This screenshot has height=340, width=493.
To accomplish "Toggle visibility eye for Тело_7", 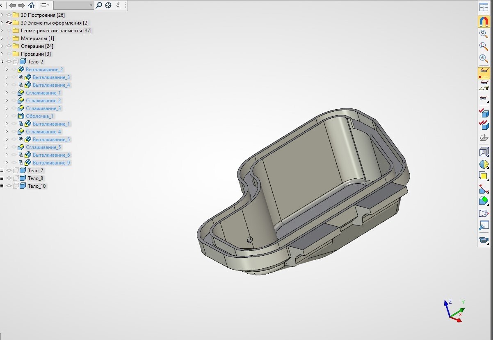I will point(9,171).
